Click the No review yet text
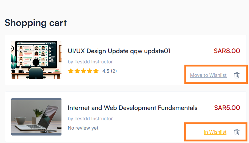Image resolution: width=249 pixels, height=143 pixels. pos(83,128)
